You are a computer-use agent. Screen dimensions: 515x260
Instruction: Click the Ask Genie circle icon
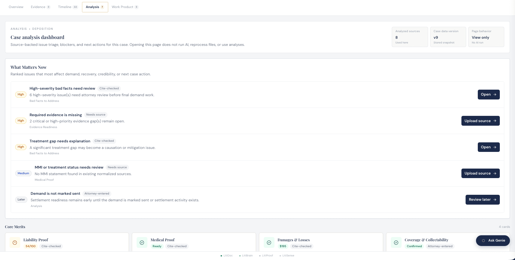pos(483,241)
